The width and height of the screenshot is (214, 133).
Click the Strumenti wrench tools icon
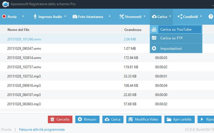(x=121, y=17)
